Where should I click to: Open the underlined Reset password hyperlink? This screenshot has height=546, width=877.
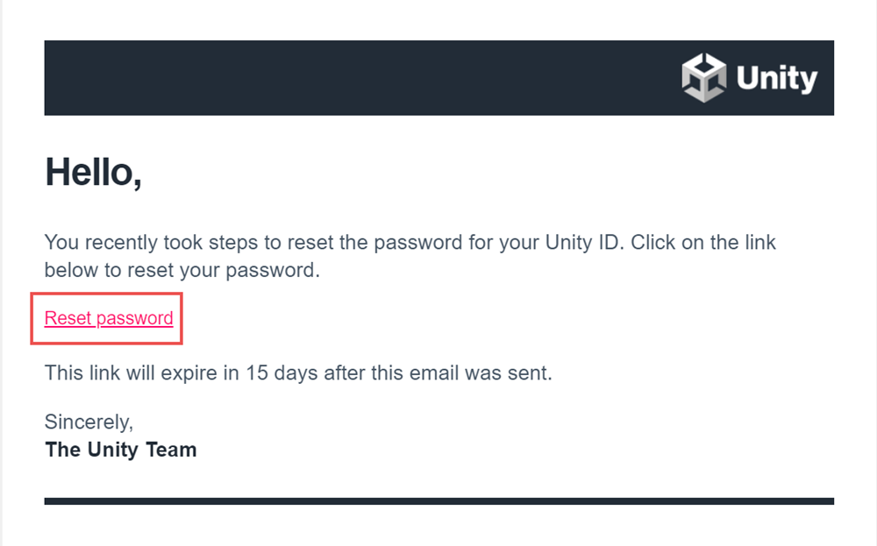coord(107,318)
